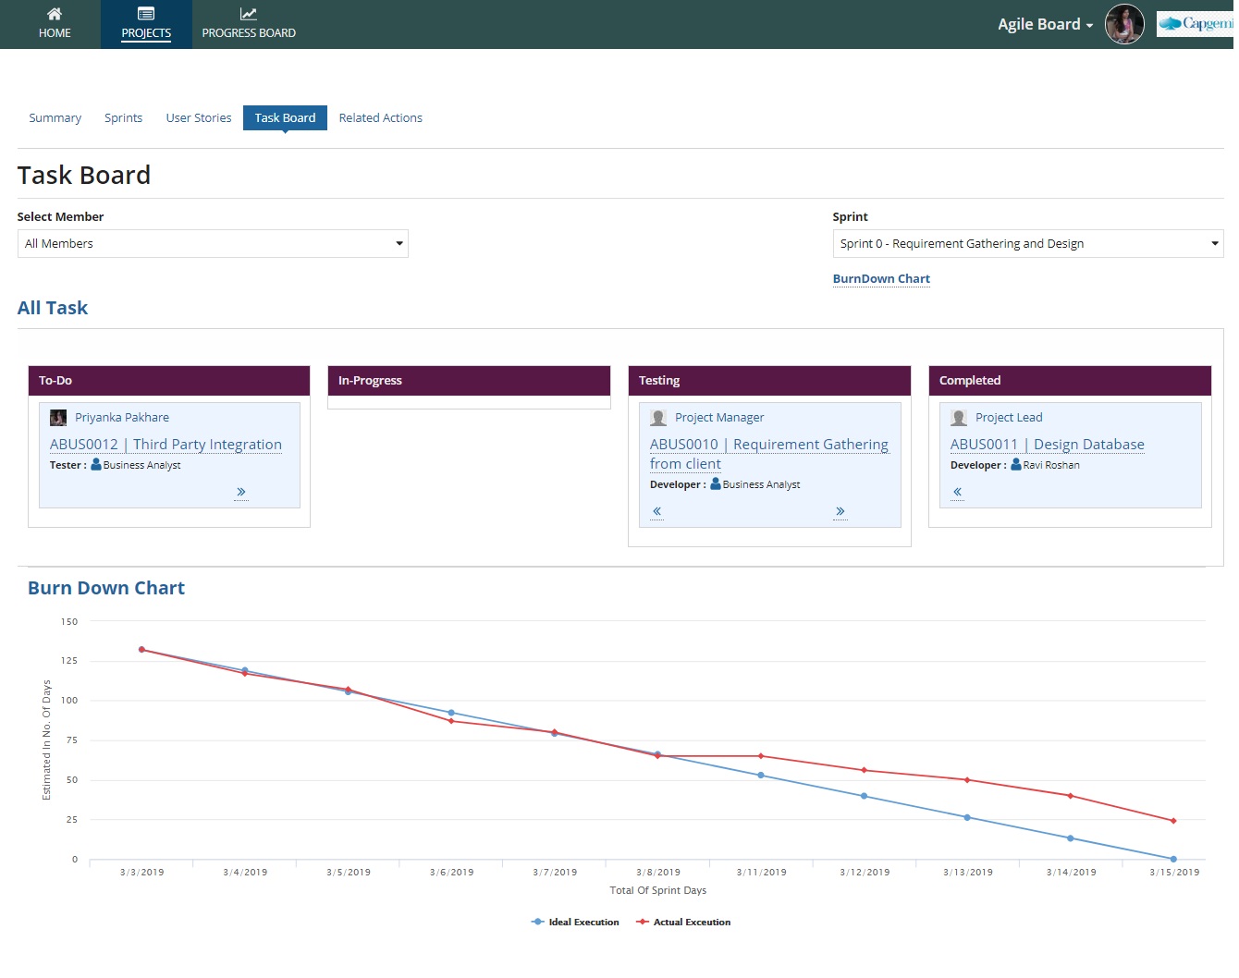The width and height of the screenshot is (1239, 978).
Task: Click the user profile avatar photo
Action: pyautogui.click(x=1124, y=24)
